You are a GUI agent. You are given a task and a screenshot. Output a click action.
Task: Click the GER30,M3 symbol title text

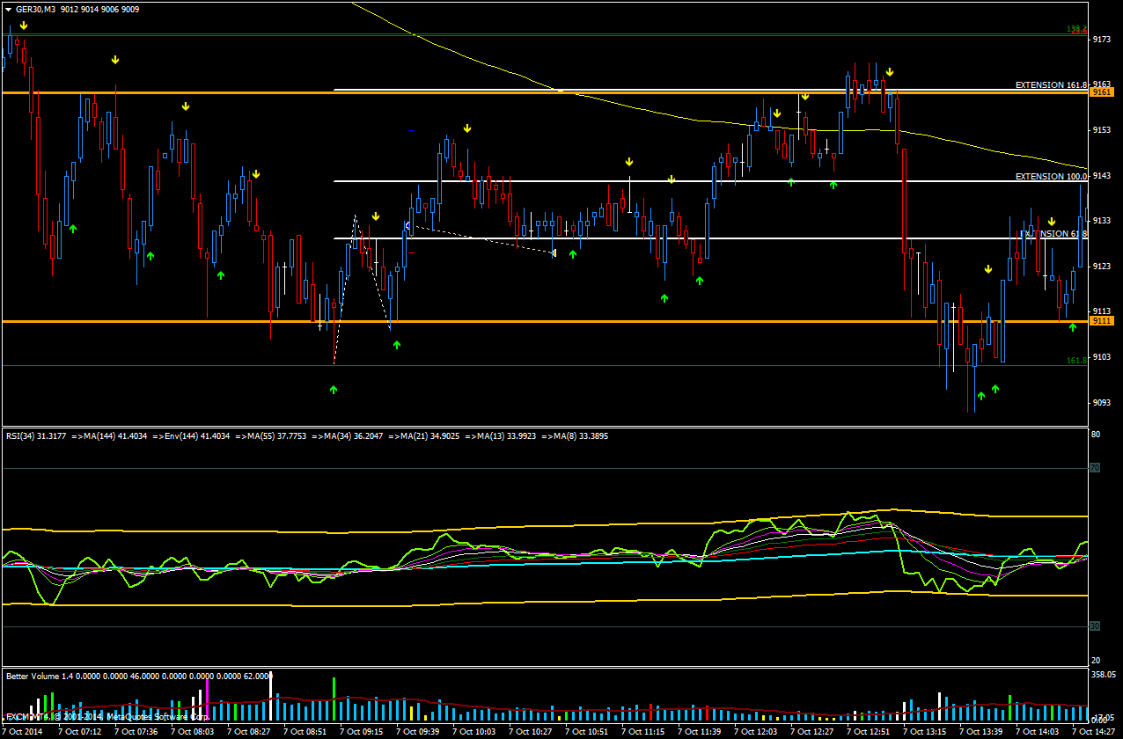click(x=36, y=9)
